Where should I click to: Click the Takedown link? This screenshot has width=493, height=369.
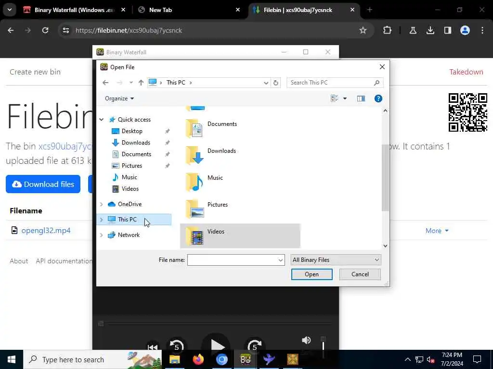tap(466, 72)
